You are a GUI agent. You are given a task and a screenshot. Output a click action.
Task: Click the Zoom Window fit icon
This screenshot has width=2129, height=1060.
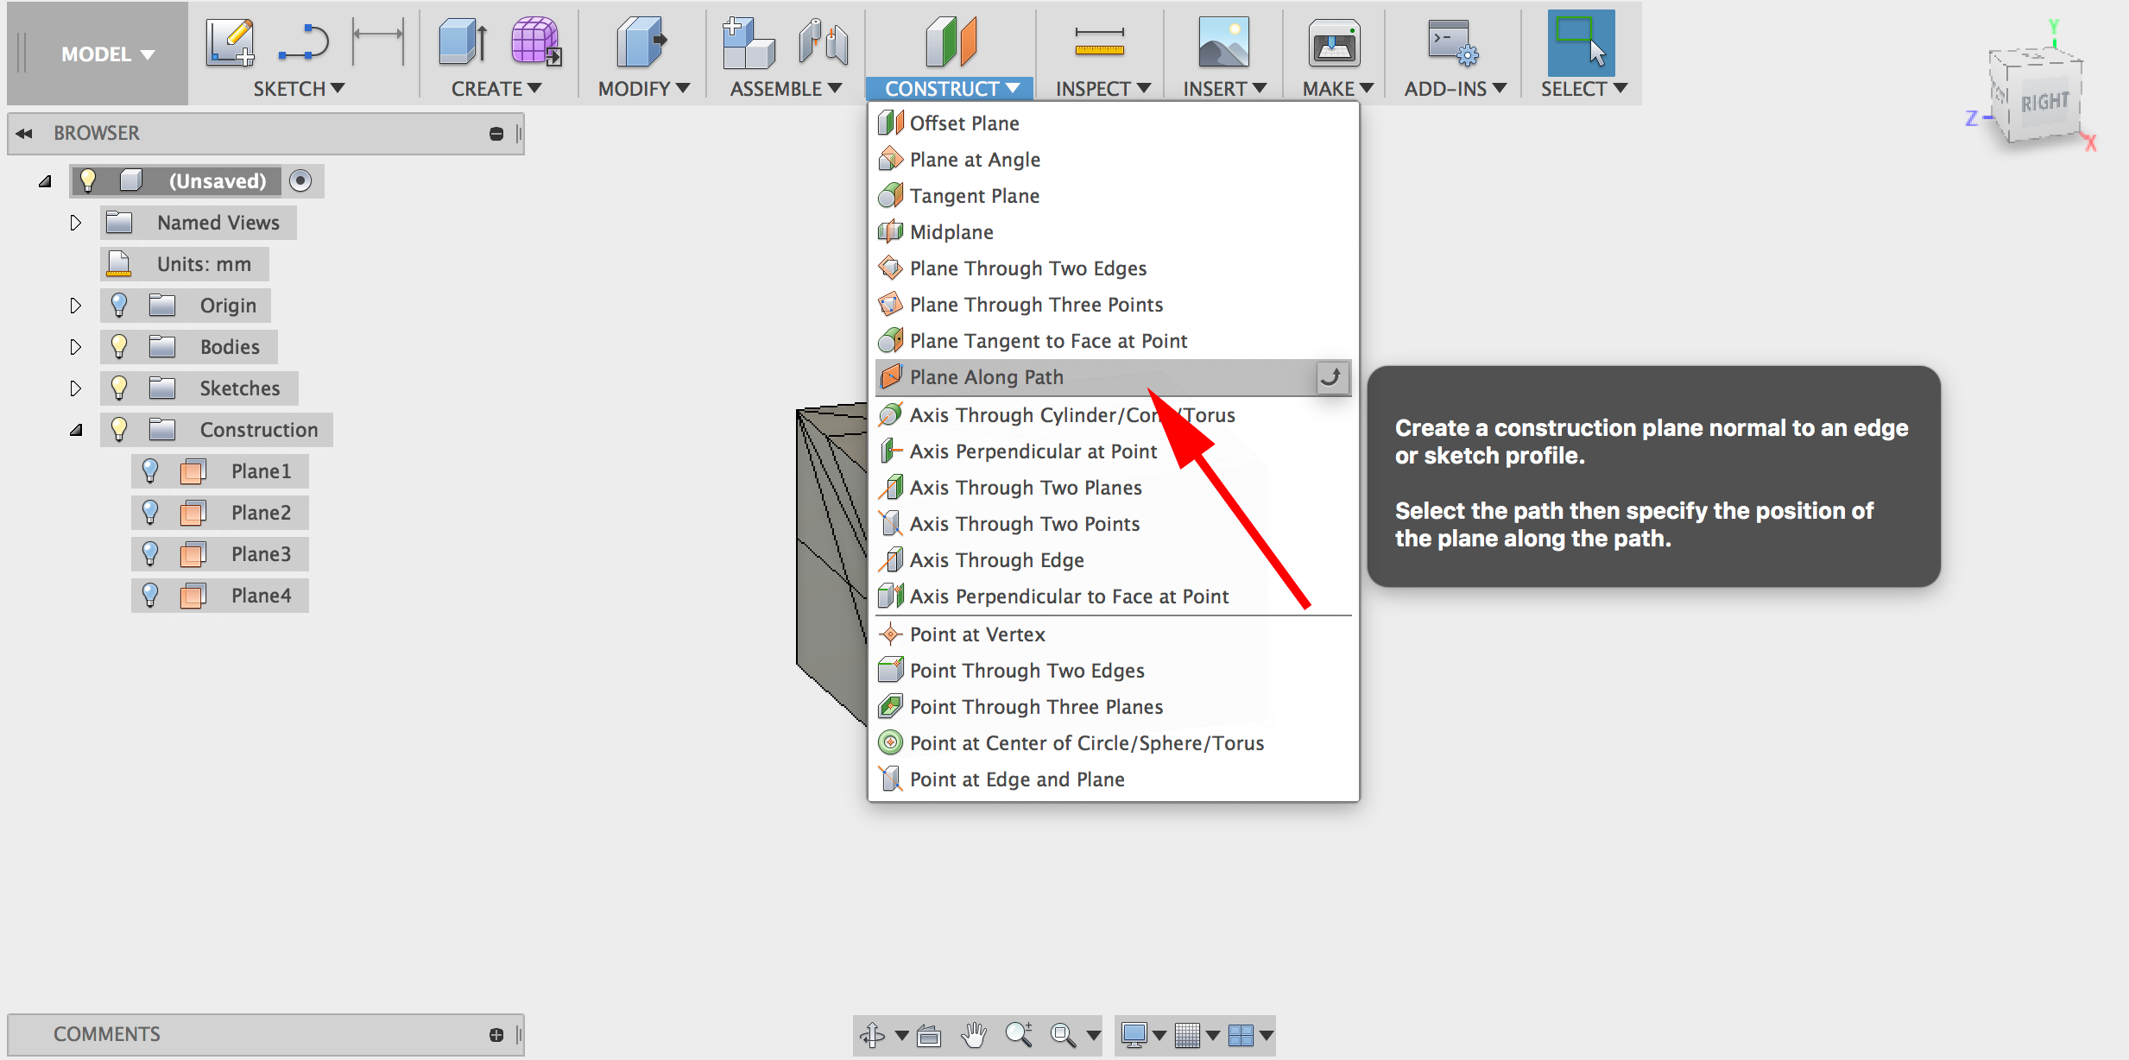[x=1064, y=1034]
